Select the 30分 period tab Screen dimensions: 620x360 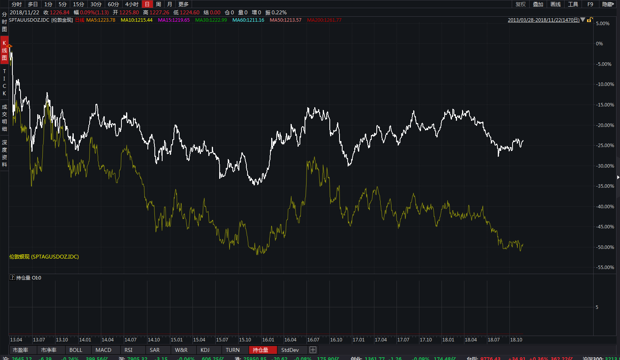[96, 4]
